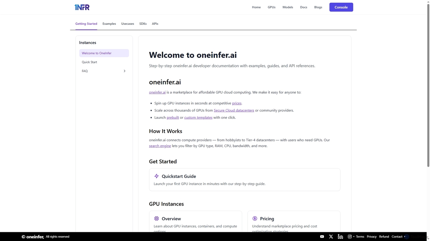The height and width of the screenshot is (241, 430).
Task: Click the oneinfer footer copyright text
Action: tap(45, 237)
